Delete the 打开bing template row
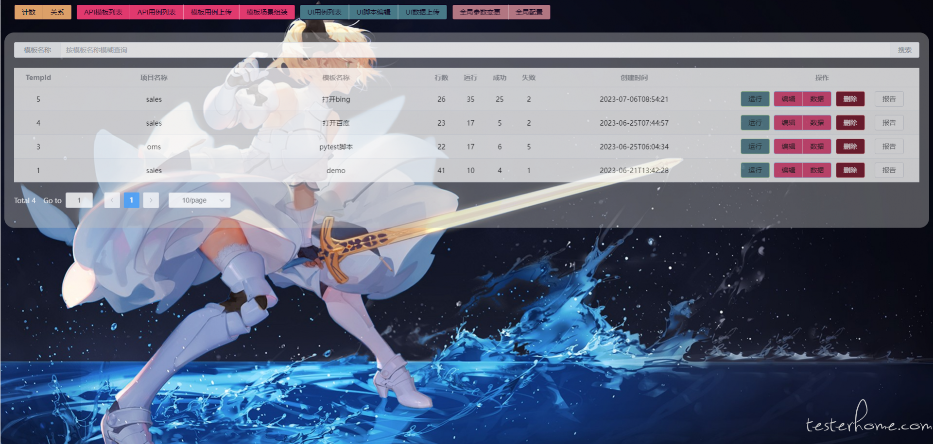The width and height of the screenshot is (933, 444). coord(850,99)
